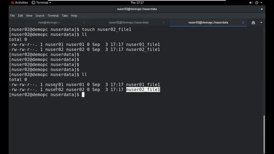
Task: Click the terminal vertical scrollbar
Action: 264,134
